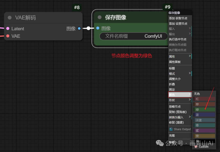Click the 保存图像 node title bar

pos(131,17)
